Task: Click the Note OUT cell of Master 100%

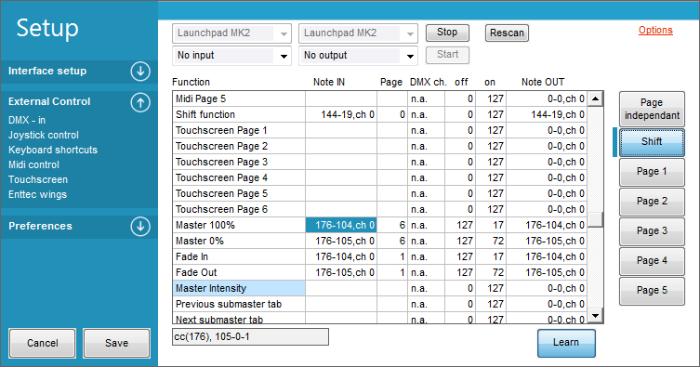Action: pos(547,225)
